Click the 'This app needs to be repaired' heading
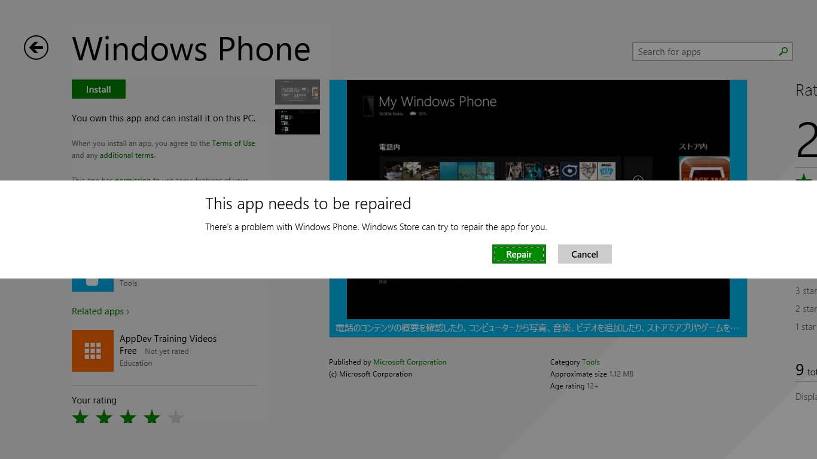 pyautogui.click(x=308, y=204)
